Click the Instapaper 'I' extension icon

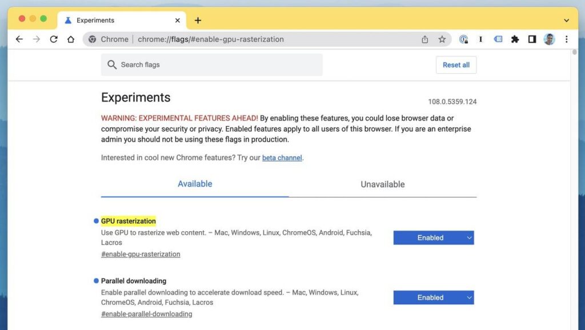480,39
